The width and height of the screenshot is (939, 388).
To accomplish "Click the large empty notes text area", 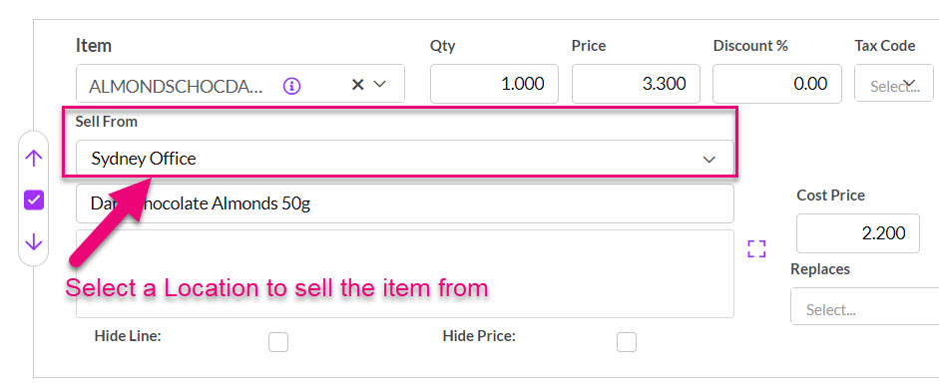I will pyautogui.click(x=405, y=273).
